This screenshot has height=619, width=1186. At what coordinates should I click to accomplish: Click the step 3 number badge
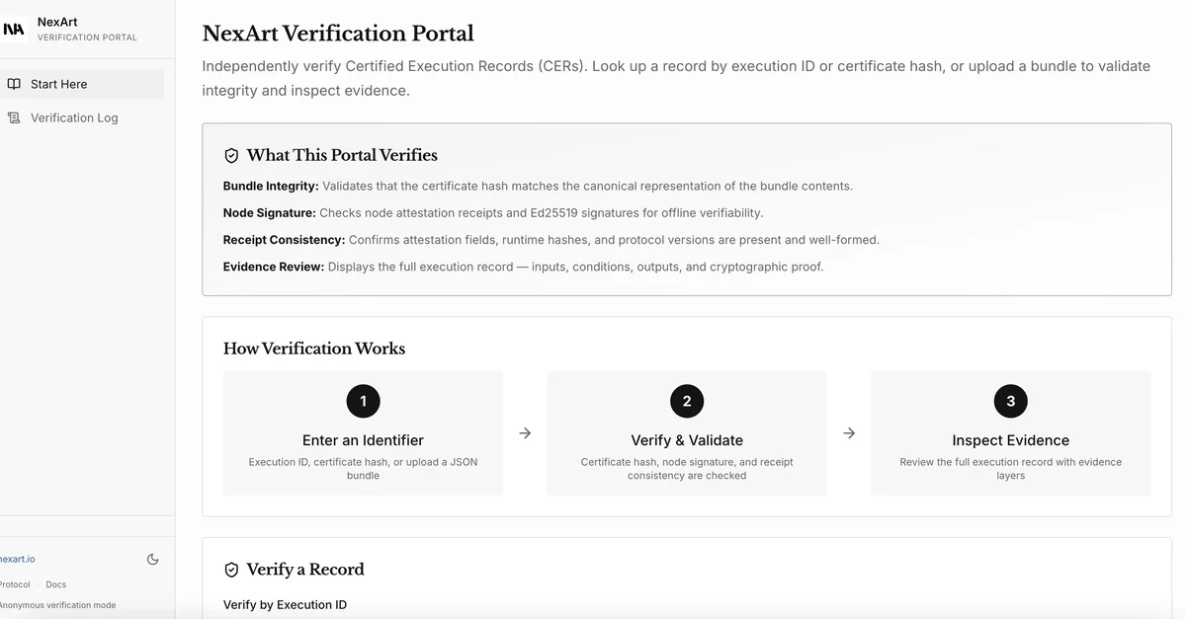[x=1010, y=401]
